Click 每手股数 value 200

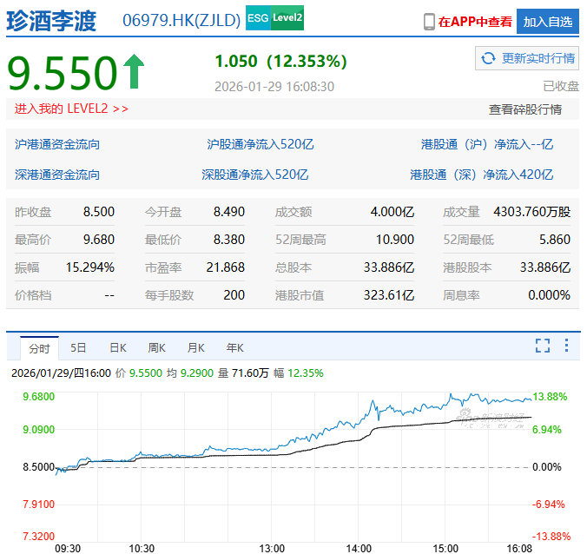(x=234, y=295)
